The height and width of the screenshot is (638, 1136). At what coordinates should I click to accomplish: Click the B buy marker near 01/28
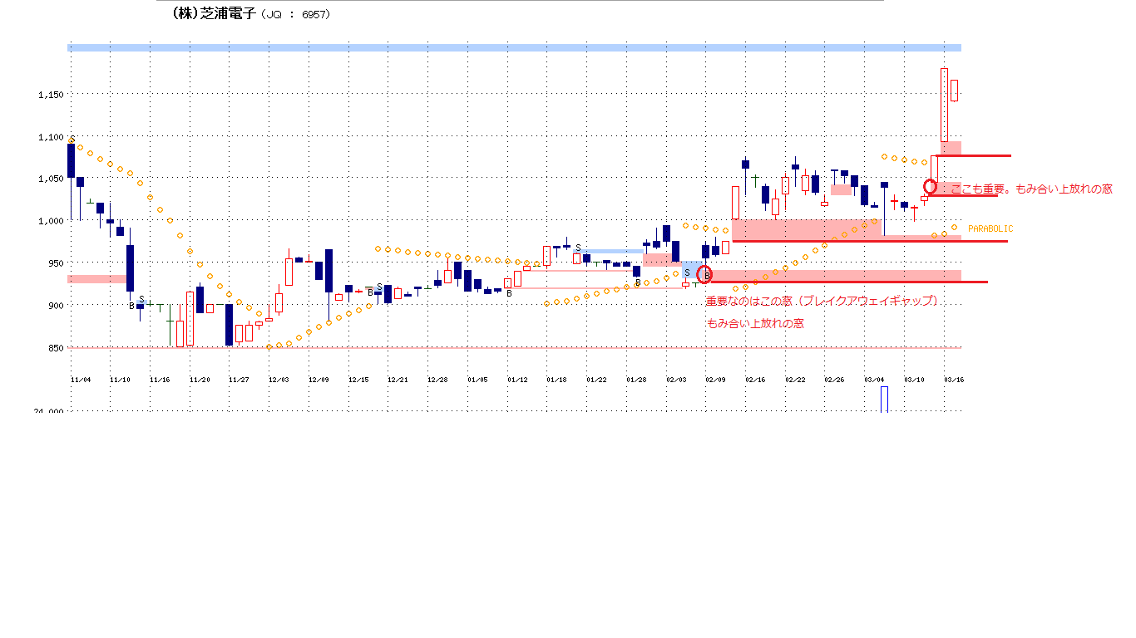click(638, 282)
